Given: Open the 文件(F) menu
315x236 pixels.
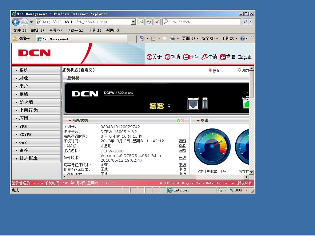Looking at the screenshot, I should pos(20,30).
